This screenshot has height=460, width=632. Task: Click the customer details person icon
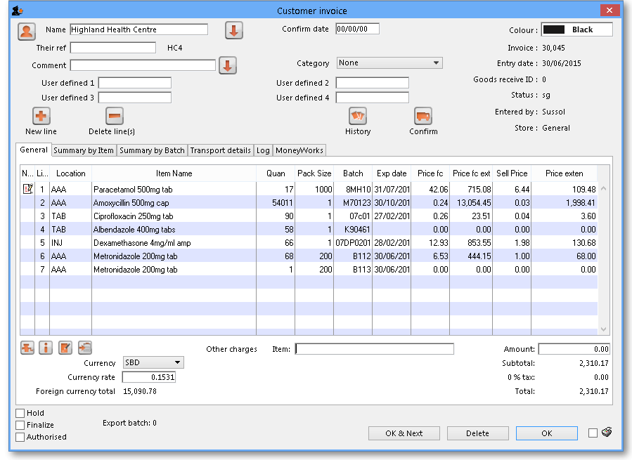click(27, 31)
